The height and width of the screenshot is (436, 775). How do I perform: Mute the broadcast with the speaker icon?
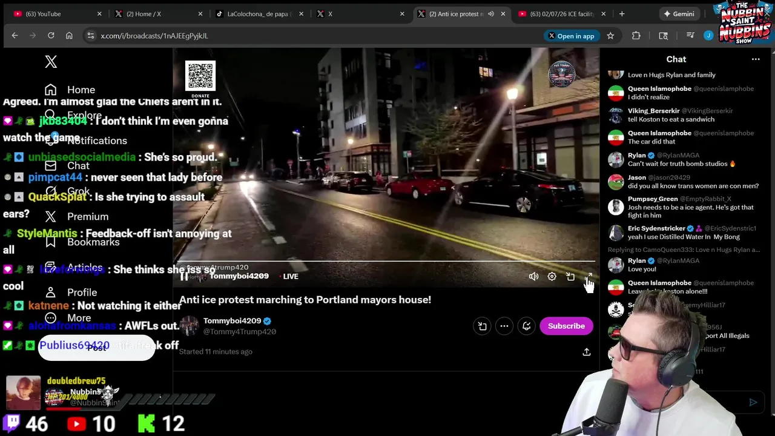point(533,276)
